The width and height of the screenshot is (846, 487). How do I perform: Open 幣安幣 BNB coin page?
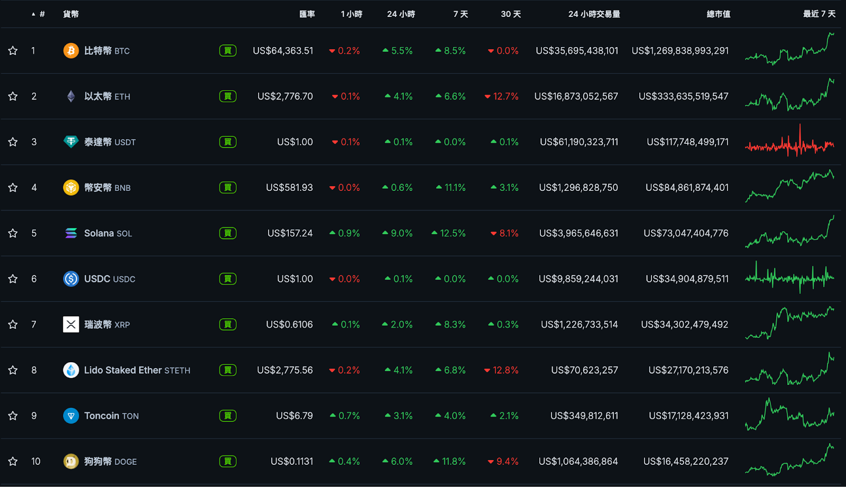[x=107, y=188]
